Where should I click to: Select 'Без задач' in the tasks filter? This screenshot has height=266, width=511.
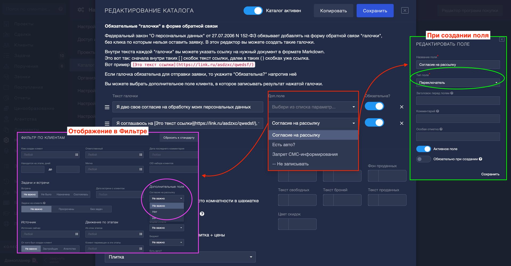point(96,209)
